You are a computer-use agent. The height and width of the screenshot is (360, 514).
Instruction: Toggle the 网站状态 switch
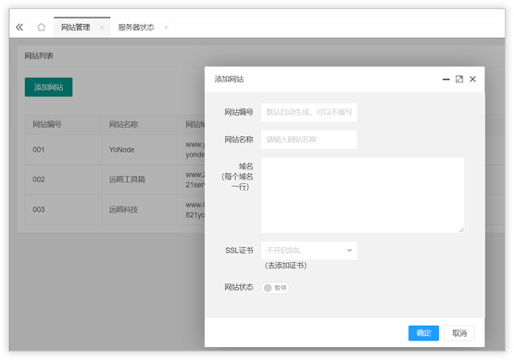click(275, 288)
